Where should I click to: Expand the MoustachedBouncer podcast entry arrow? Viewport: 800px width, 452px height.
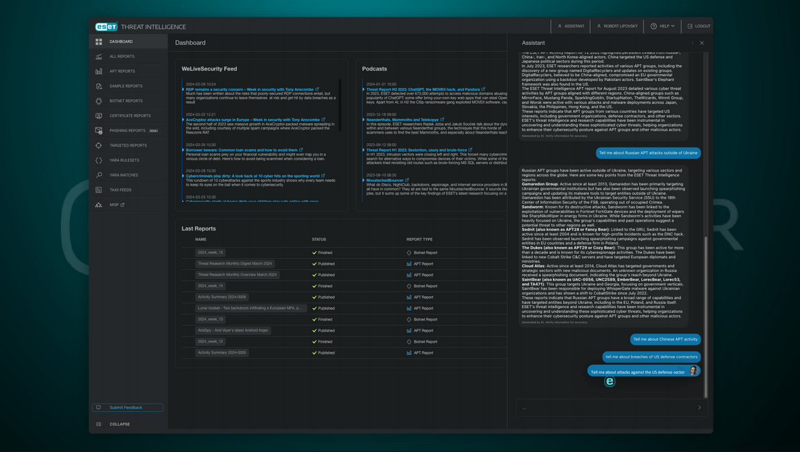pos(364,180)
